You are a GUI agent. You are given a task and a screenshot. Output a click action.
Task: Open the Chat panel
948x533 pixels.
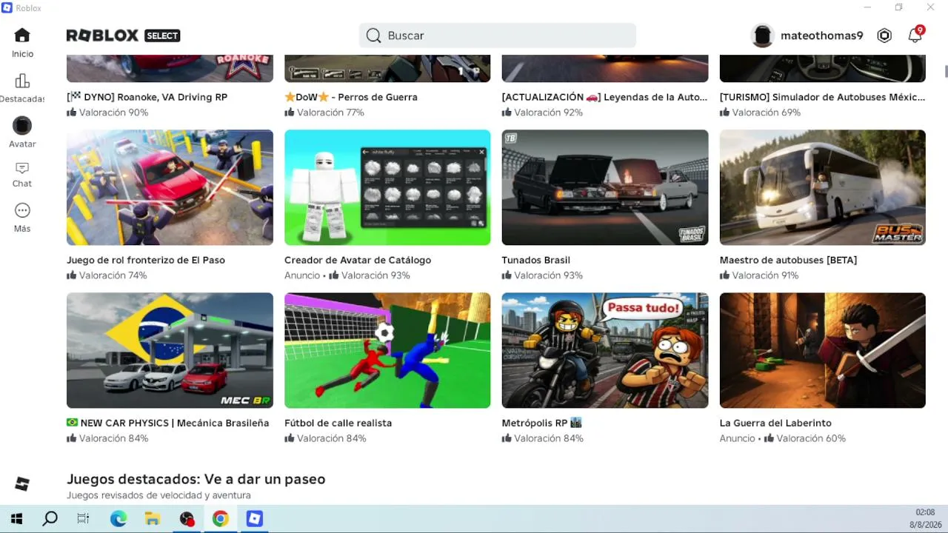[22, 175]
